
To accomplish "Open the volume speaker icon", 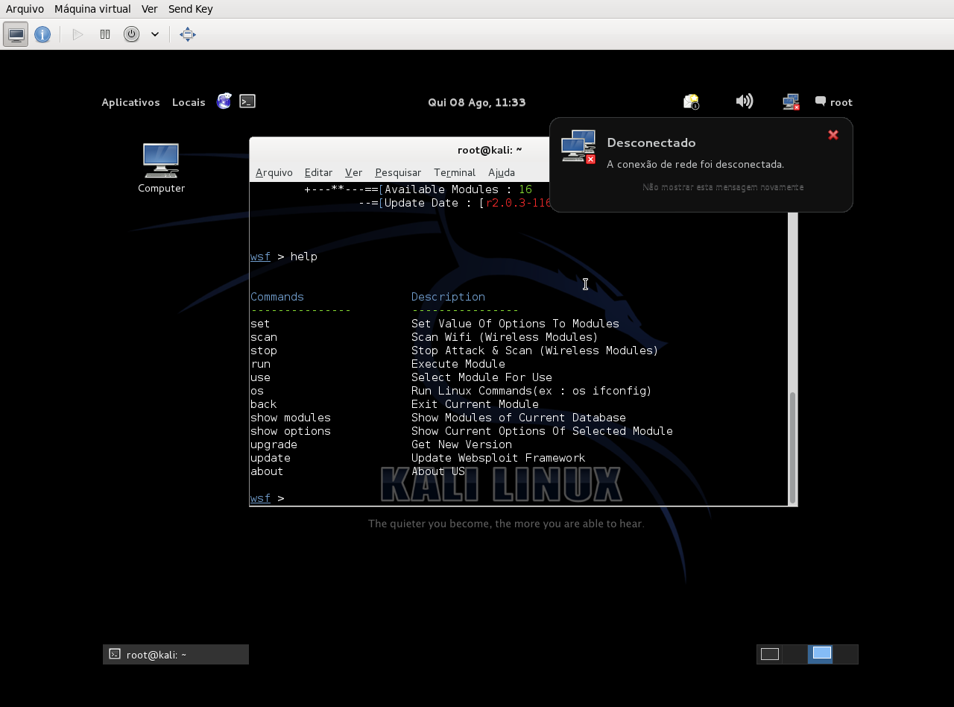I will pos(744,101).
